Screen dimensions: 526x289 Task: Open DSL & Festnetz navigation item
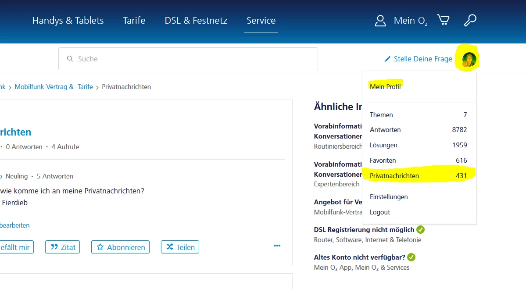pyautogui.click(x=196, y=21)
